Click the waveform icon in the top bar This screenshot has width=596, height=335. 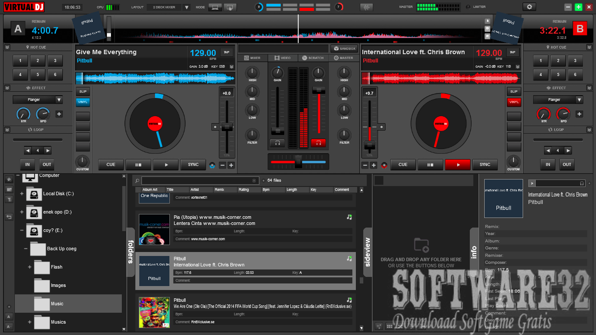(x=366, y=7)
